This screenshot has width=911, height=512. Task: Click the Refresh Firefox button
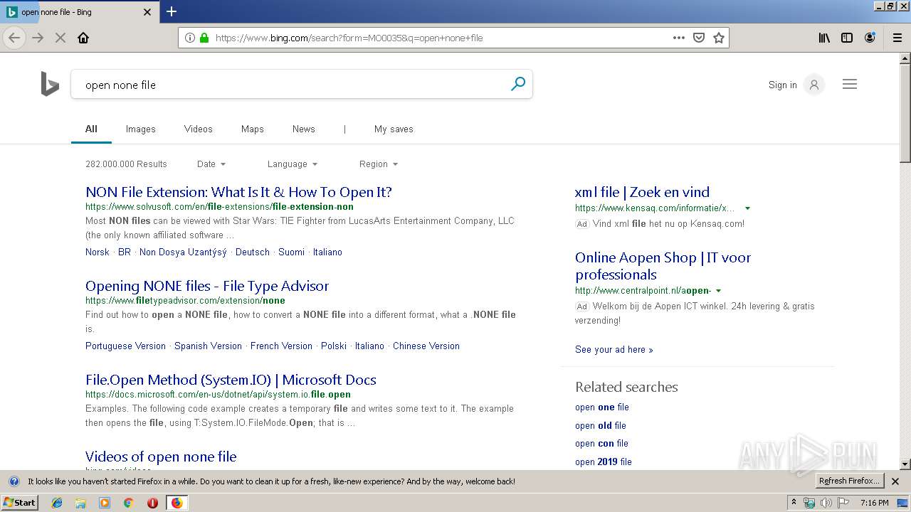pyautogui.click(x=849, y=481)
